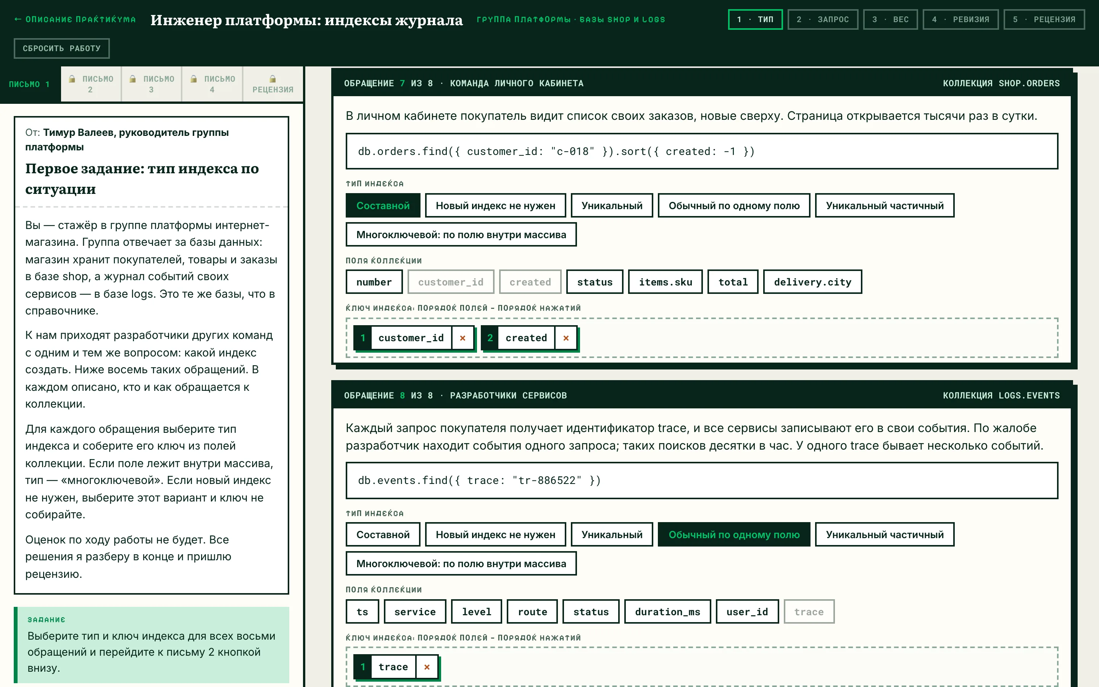The image size is (1099, 687).
Task: Go to step 4 Ревизия
Action: point(960,19)
